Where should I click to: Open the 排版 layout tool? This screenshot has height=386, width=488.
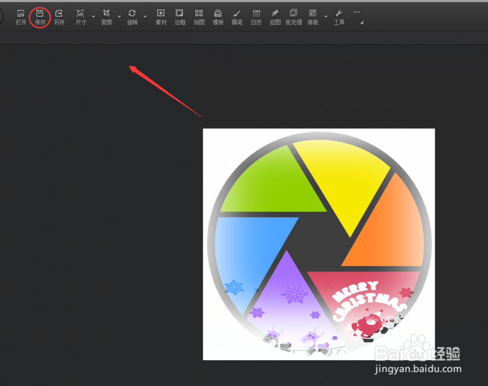pyautogui.click(x=313, y=18)
